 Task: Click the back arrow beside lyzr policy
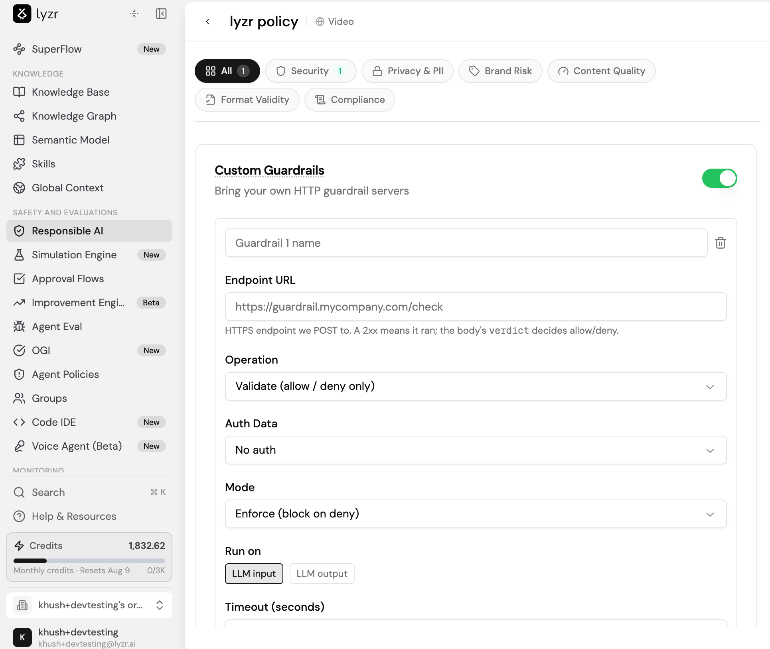click(207, 22)
